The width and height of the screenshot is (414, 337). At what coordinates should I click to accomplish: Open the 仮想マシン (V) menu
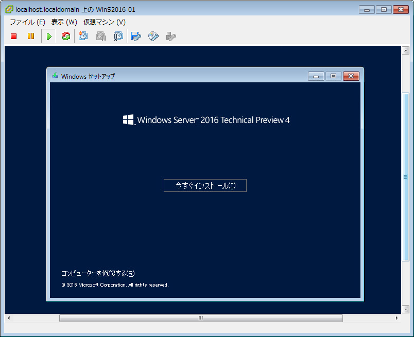point(105,22)
